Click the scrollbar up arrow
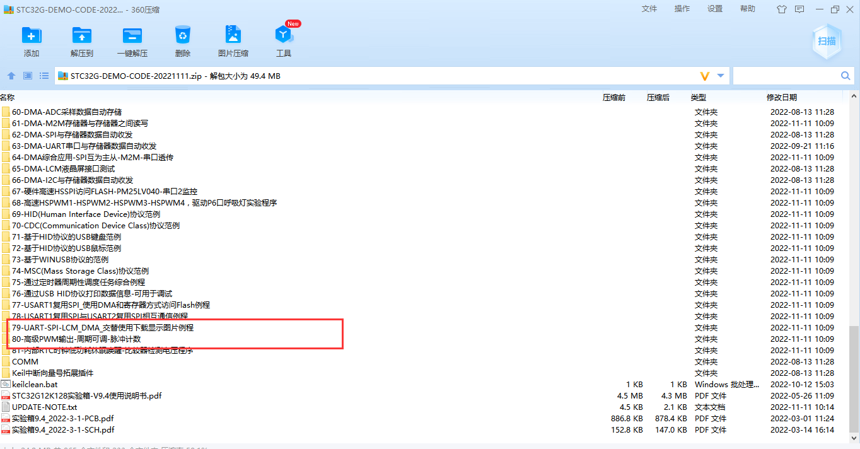The image size is (860, 449). pos(854,96)
